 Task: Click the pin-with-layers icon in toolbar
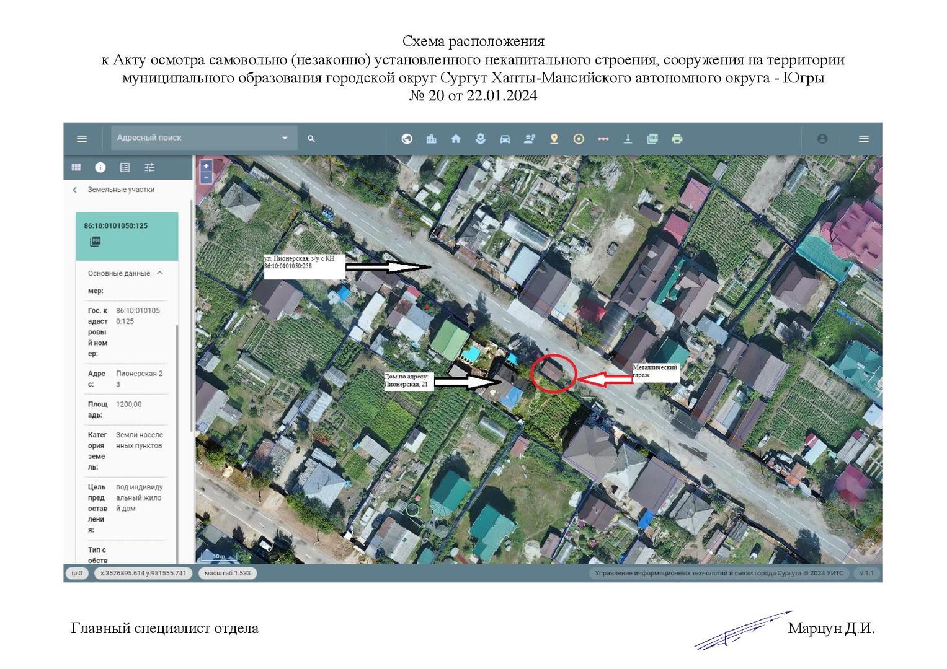point(481,139)
